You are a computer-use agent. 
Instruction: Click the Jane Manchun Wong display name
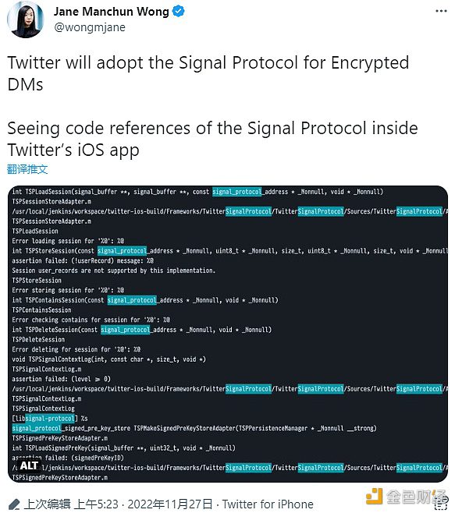[x=112, y=12]
